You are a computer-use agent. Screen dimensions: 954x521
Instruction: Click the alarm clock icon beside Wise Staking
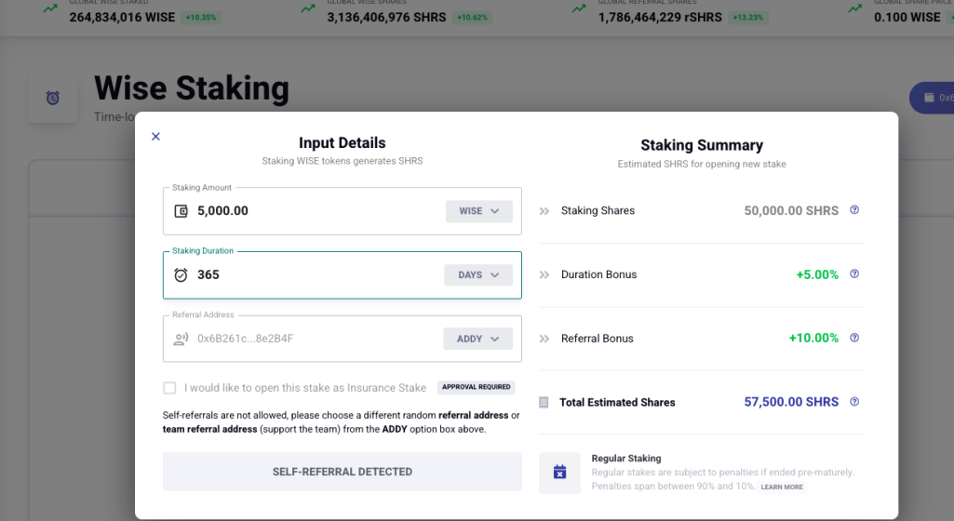pyautogui.click(x=53, y=98)
